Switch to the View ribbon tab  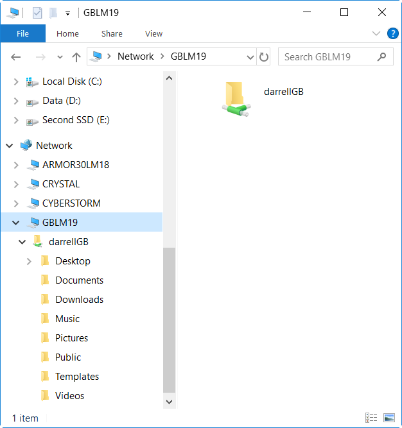click(153, 33)
